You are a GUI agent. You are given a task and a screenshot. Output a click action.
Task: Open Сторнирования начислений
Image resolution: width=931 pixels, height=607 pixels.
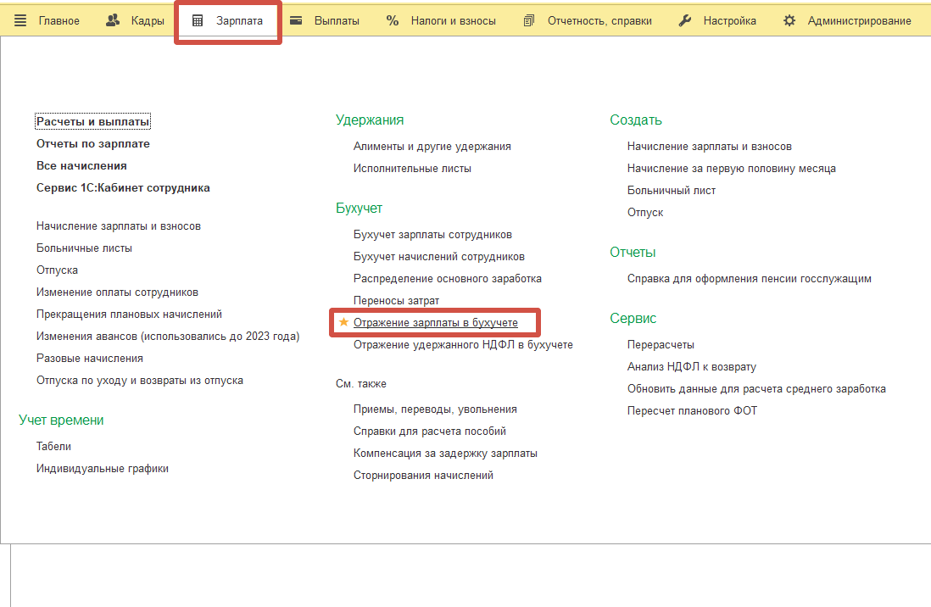tap(423, 475)
